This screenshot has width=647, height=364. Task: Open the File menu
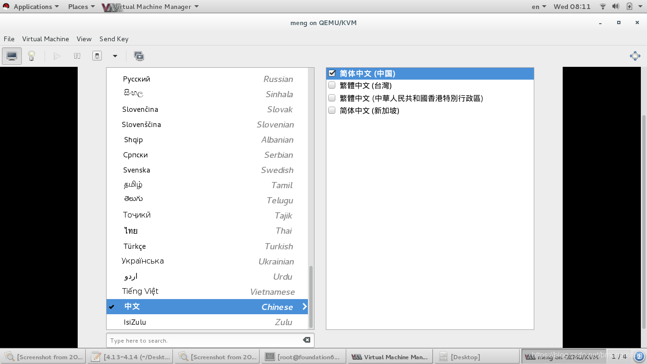pyautogui.click(x=9, y=39)
